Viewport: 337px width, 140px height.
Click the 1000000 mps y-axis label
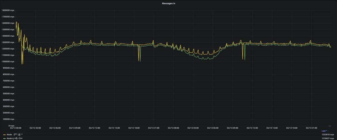[8, 62]
